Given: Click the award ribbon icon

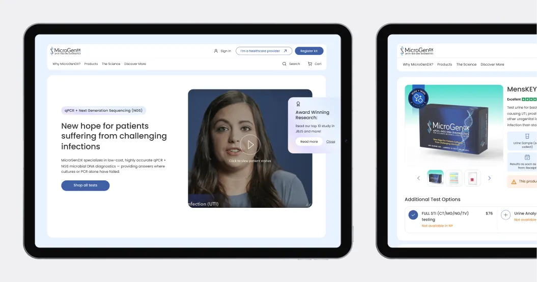Looking at the screenshot, I should click(298, 104).
